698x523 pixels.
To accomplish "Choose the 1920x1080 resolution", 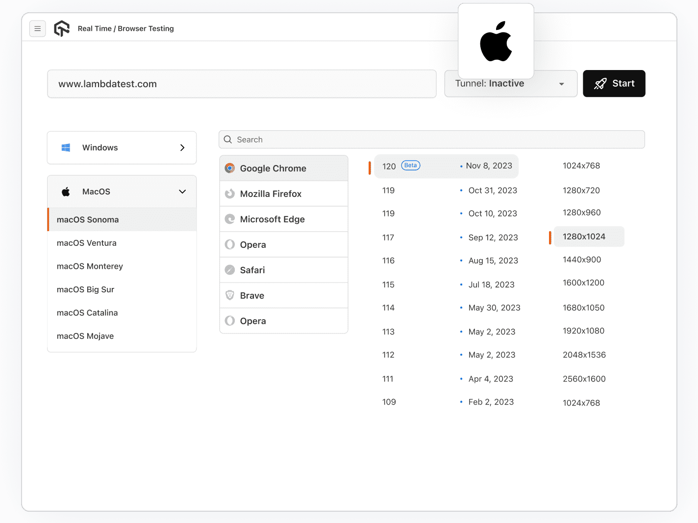I will pyautogui.click(x=584, y=331).
